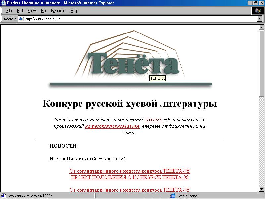Click the vertical scrollbar thumb

pyautogui.click(x=262, y=63)
